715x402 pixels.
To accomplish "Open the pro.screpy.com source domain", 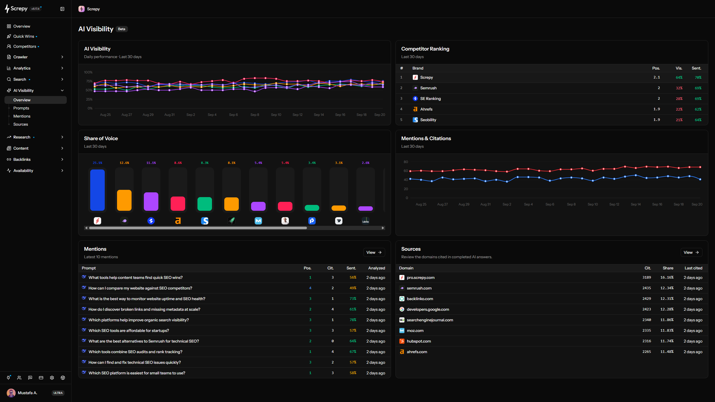I will [x=420, y=277].
